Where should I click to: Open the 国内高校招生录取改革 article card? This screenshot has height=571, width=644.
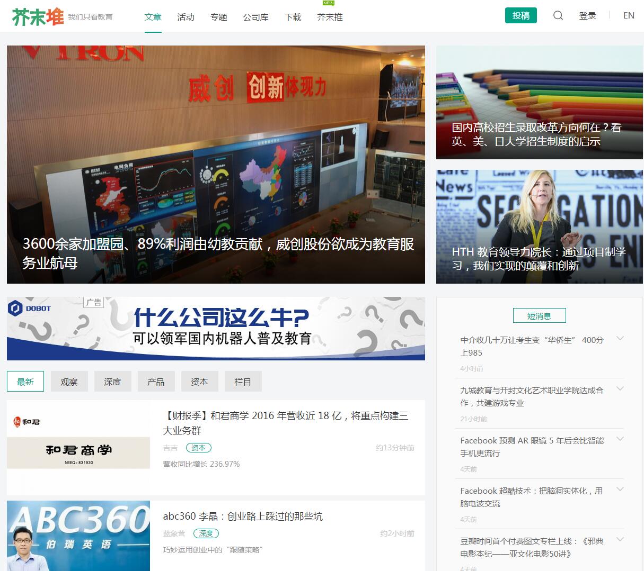540,102
